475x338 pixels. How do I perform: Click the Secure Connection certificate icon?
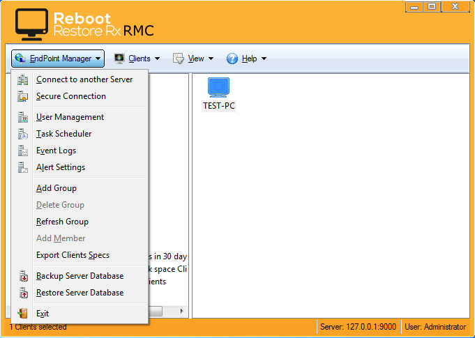coord(23,97)
